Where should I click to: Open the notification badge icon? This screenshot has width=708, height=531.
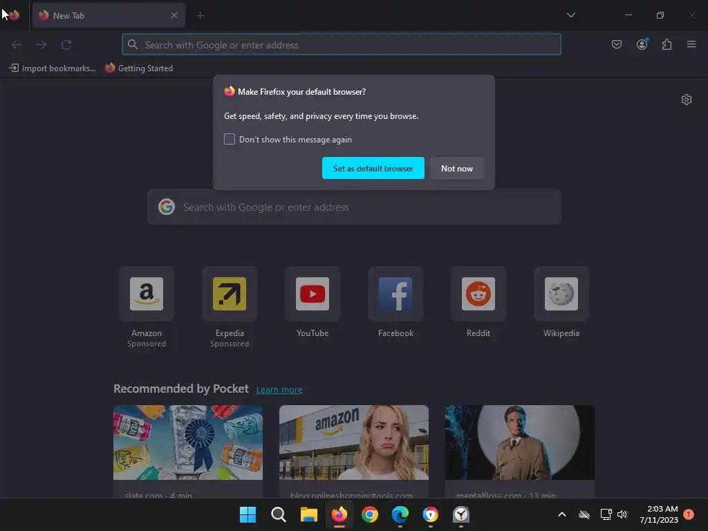pyautogui.click(x=689, y=514)
